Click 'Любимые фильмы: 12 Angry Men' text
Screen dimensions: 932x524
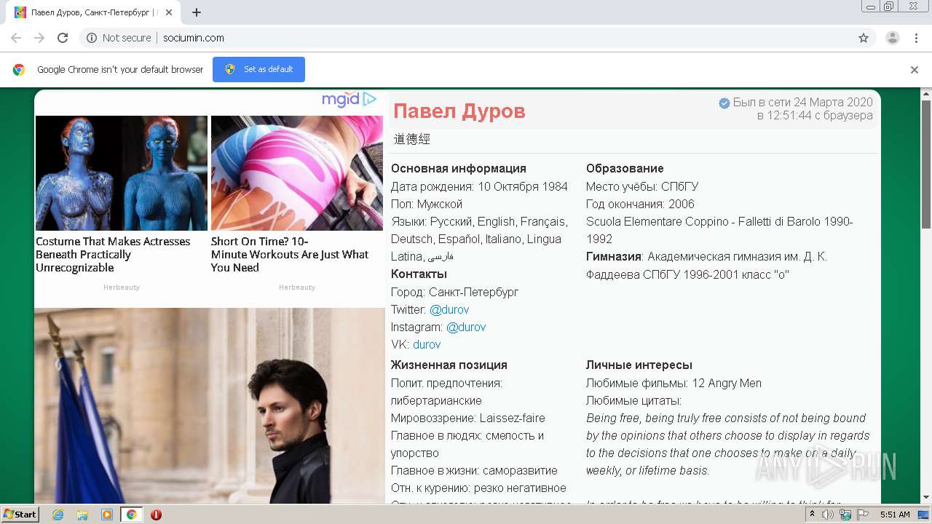click(674, 383)
